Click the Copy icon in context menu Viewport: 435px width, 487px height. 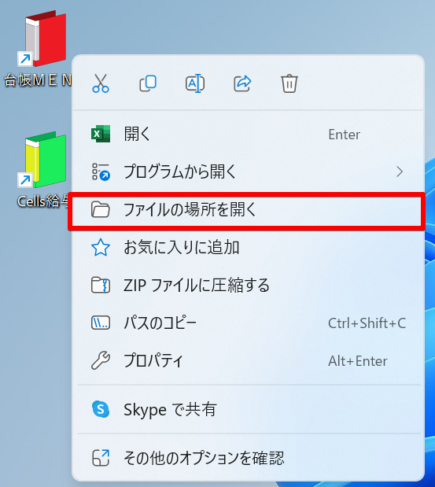coord(148,83)
